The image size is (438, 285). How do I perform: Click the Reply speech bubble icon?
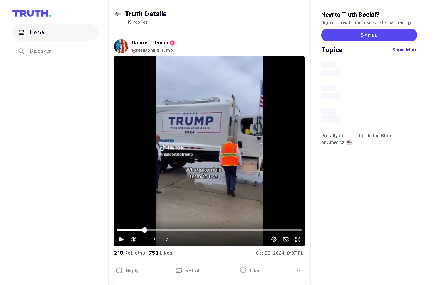point(119,270)
